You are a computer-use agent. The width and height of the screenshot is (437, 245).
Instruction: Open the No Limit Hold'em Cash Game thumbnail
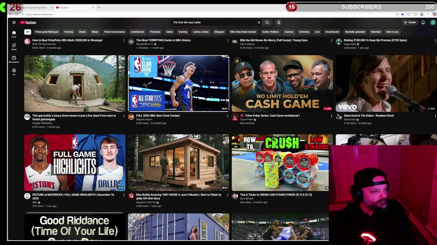[282, 83]
